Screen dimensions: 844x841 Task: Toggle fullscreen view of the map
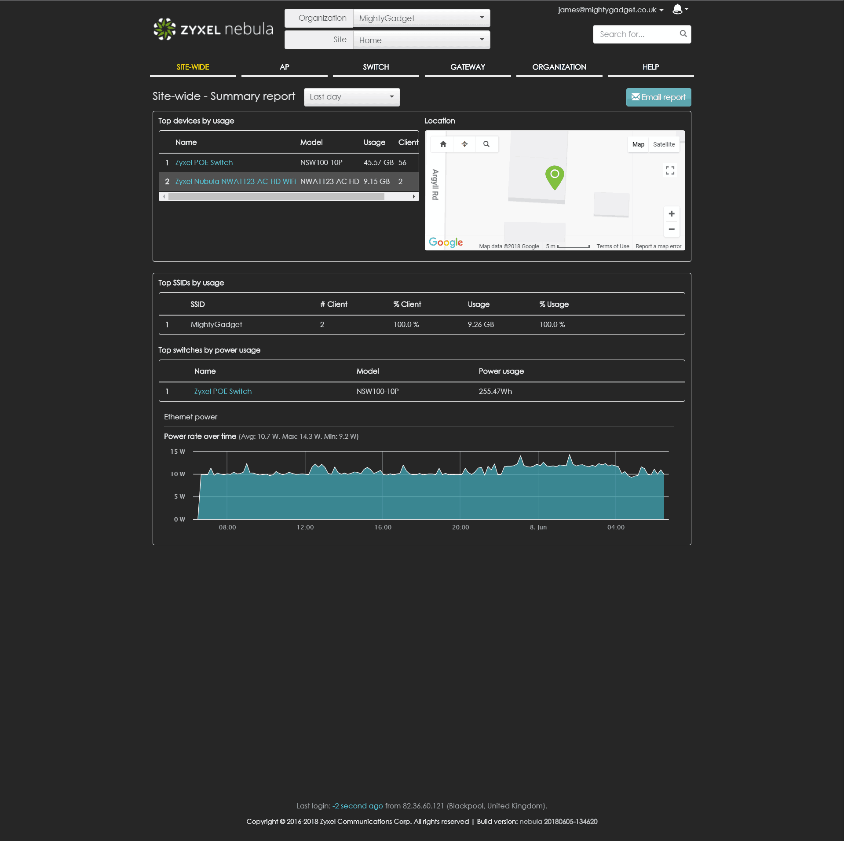[670, 170]
